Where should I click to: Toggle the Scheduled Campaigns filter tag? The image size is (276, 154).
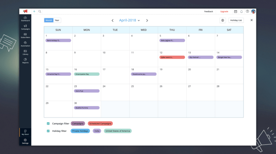click(100, 124)
